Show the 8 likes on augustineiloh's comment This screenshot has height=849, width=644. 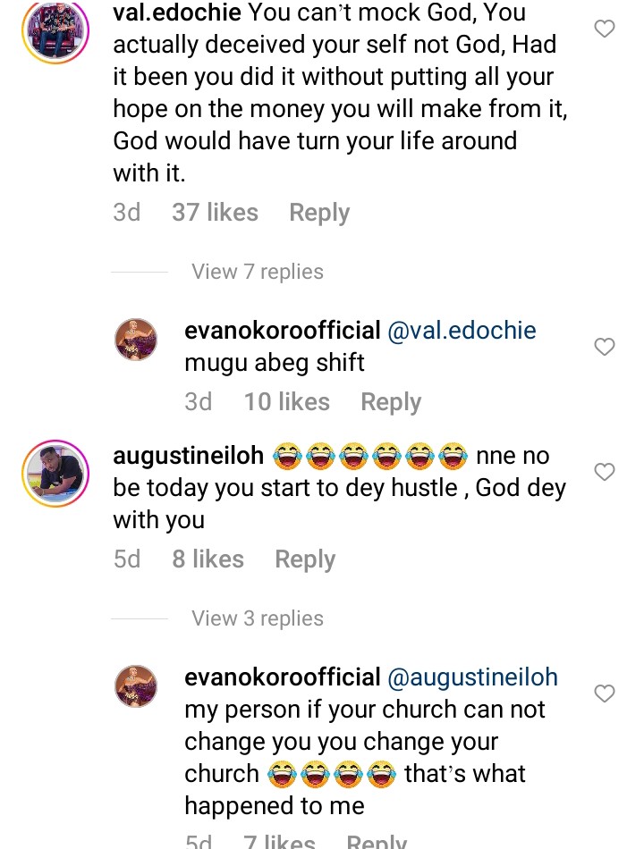[208, 559]
